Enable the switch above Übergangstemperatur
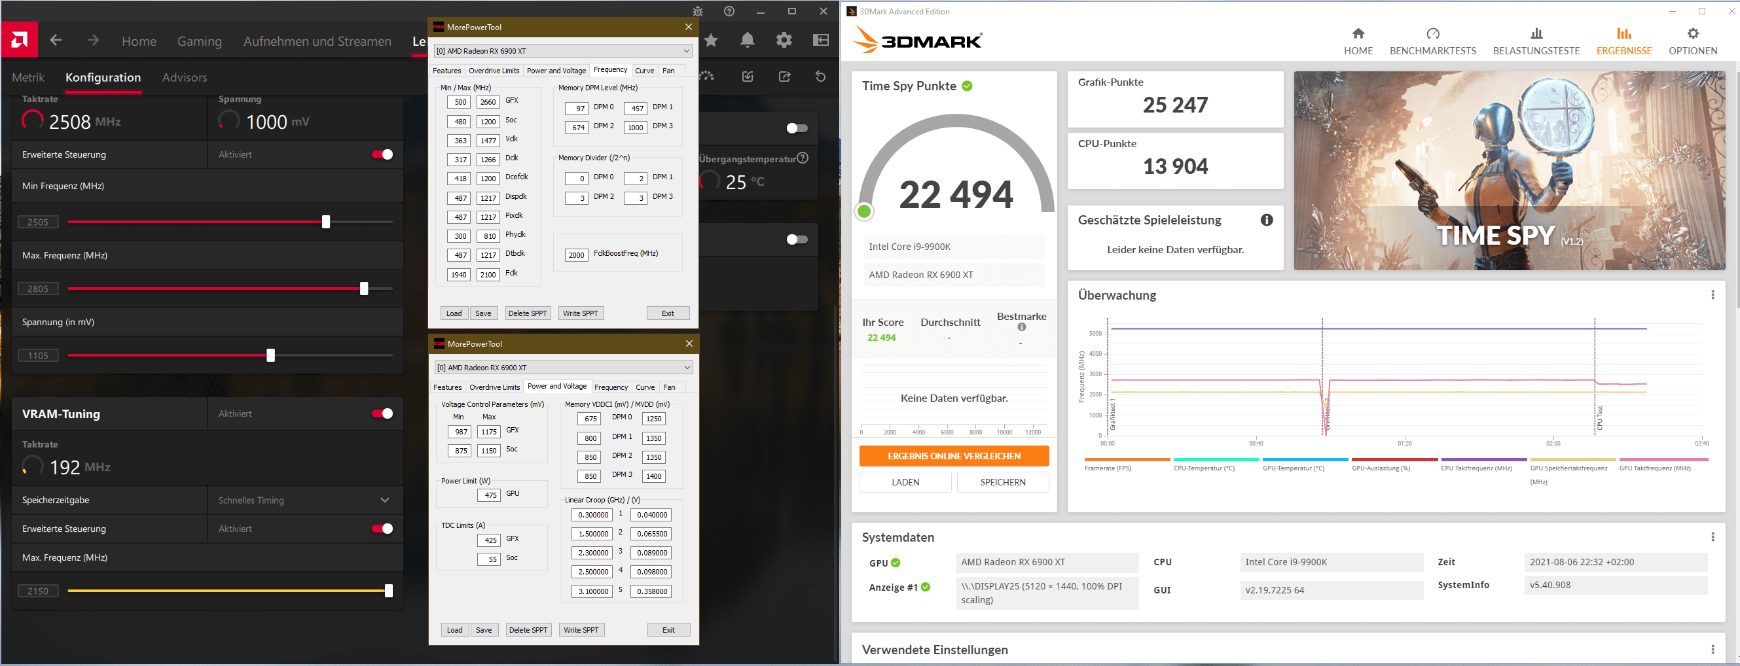The width and height of the screenshot is (1740, 666). pos(797,128)
